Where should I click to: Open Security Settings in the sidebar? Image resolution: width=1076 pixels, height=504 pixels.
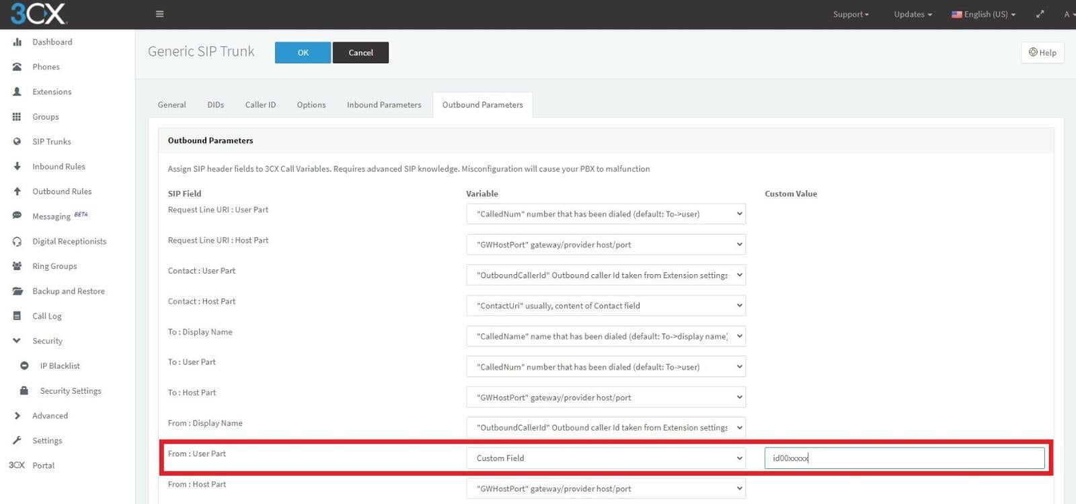point(71,390)
